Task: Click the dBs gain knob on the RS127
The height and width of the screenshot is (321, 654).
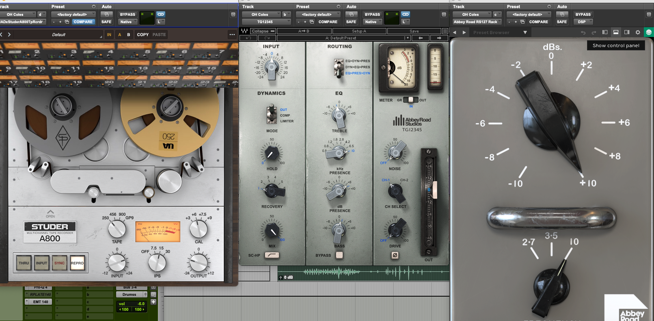Action: pyautogui.click(x=551, y=121)
